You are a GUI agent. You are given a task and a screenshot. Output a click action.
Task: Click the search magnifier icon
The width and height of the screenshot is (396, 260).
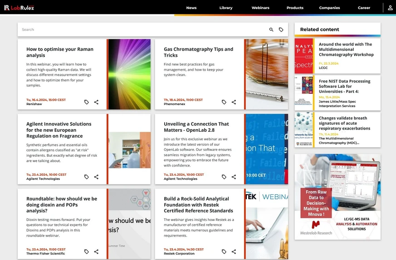point(271,29)
